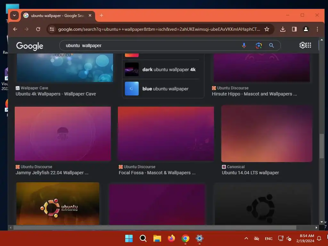
Task: Open the blue bokeh Ubuntu wallpaper thumbnail
Action: click(65, 68)
